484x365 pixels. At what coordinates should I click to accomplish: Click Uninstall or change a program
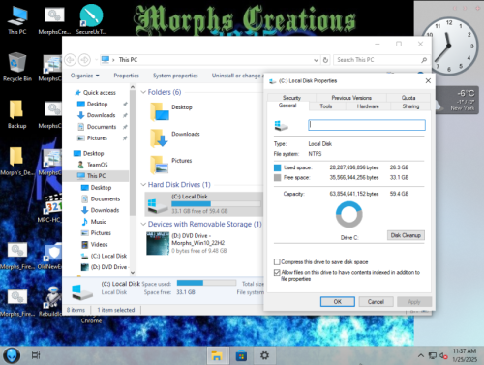[x=237, y=76]
